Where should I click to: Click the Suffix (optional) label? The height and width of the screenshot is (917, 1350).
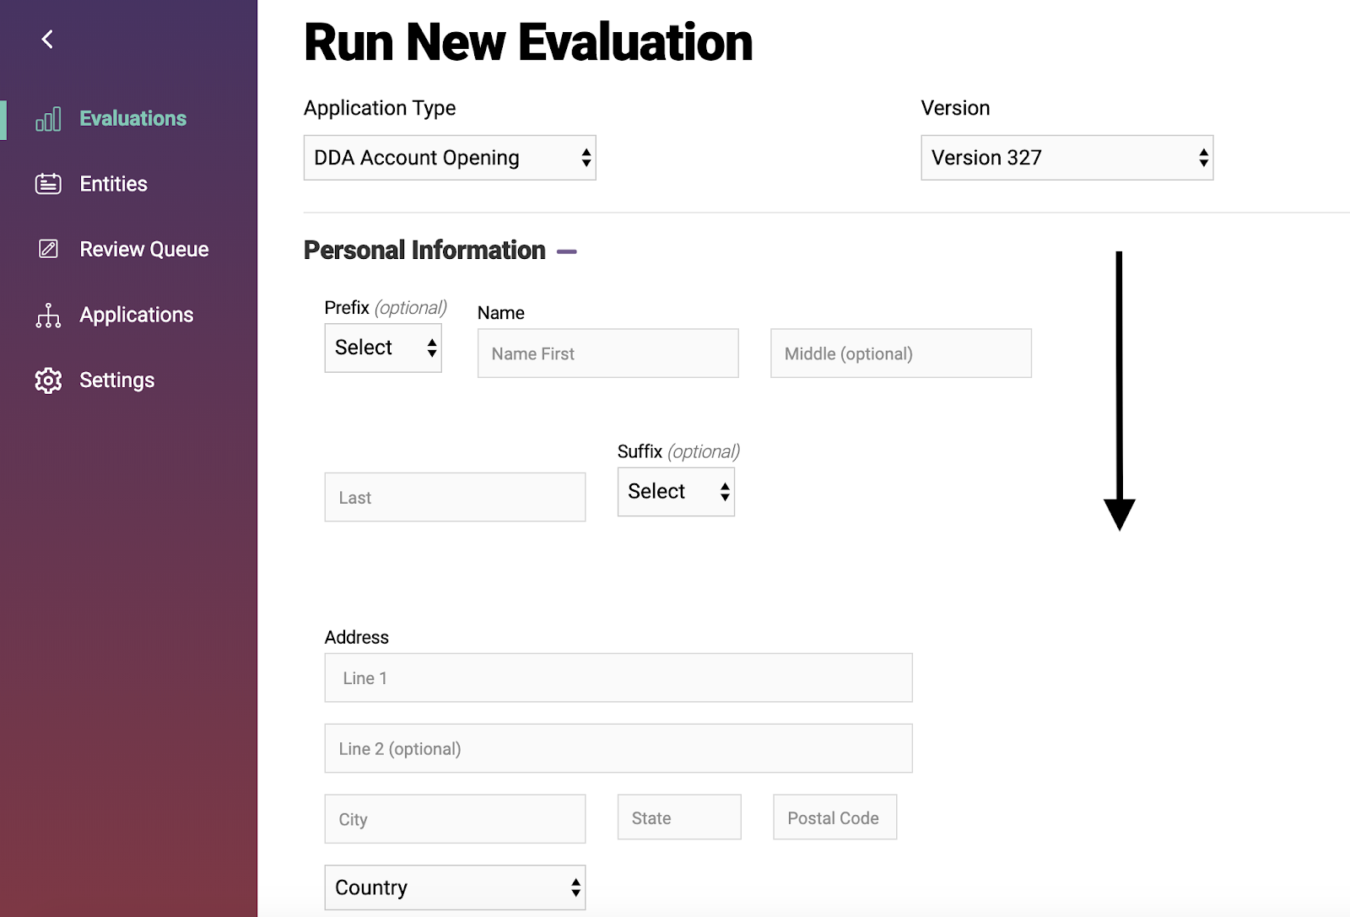click(678, 451)
